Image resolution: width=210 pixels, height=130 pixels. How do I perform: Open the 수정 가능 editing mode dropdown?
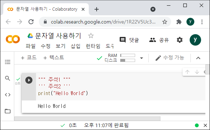tap(170, 58)
